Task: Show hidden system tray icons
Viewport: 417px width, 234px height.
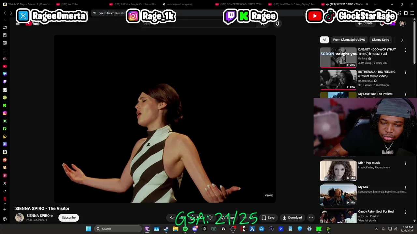Action: (x=376, y=229)
